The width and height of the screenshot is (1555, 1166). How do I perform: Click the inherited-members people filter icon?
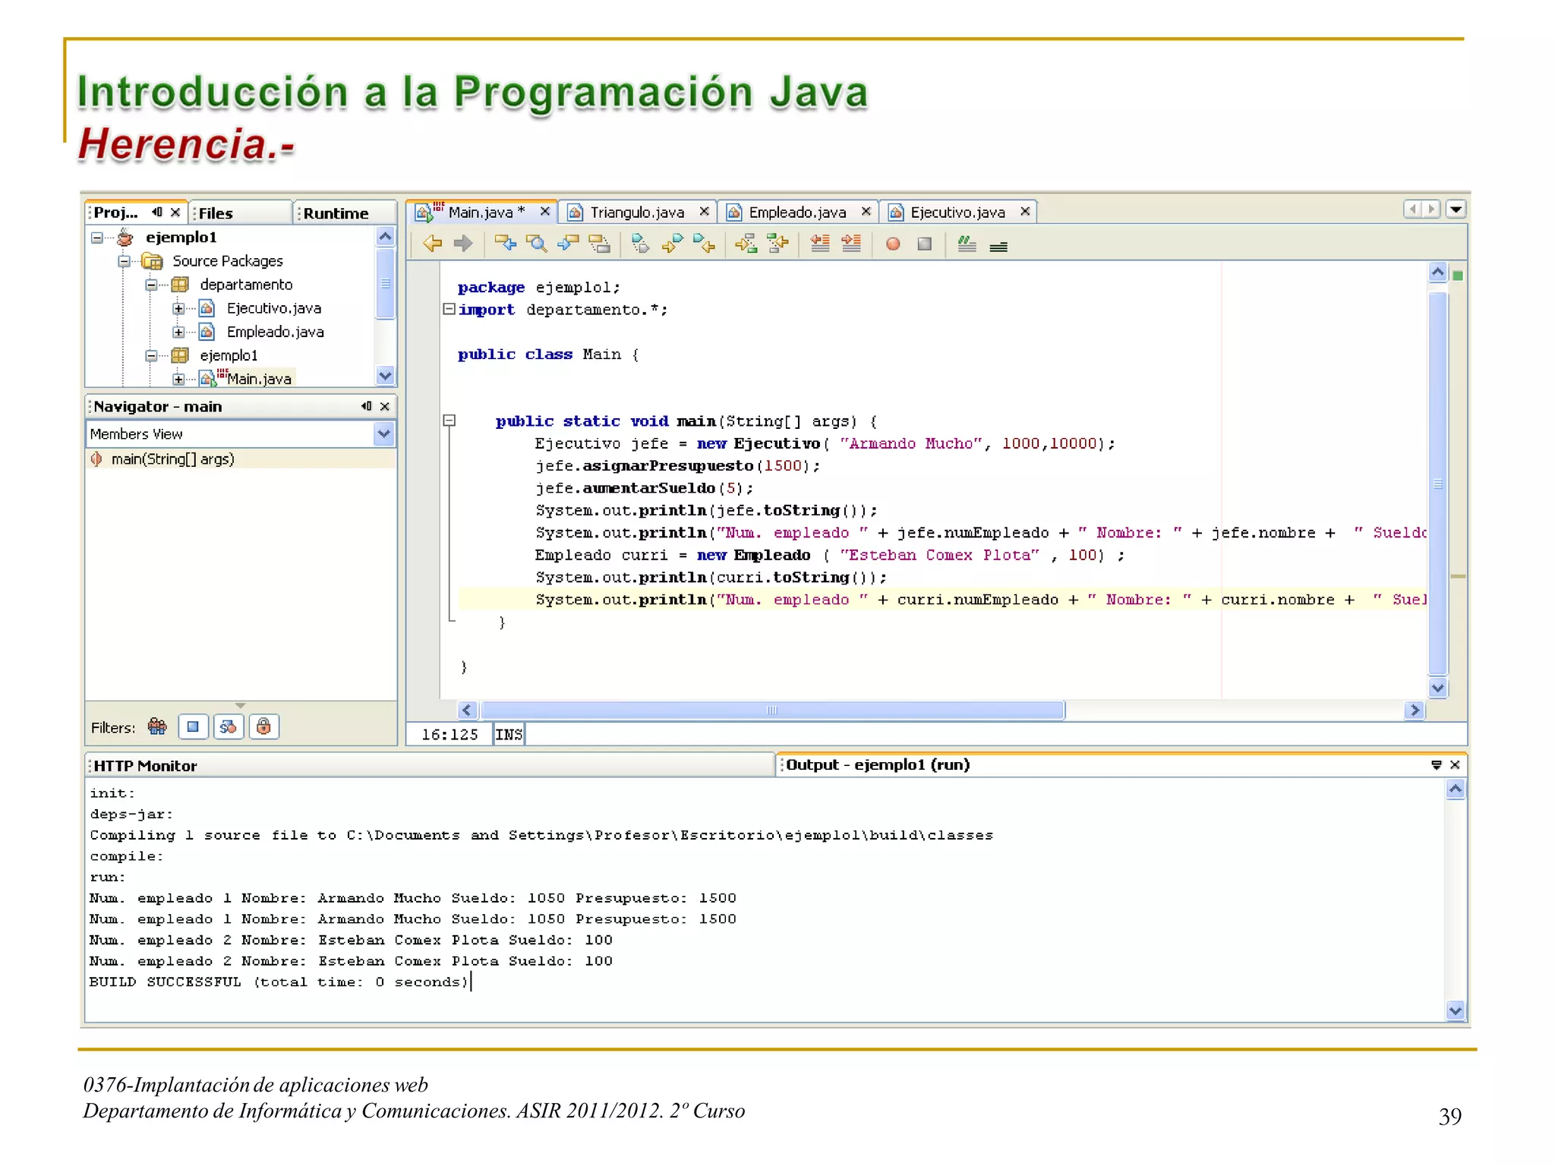click(x=158, y=726)
